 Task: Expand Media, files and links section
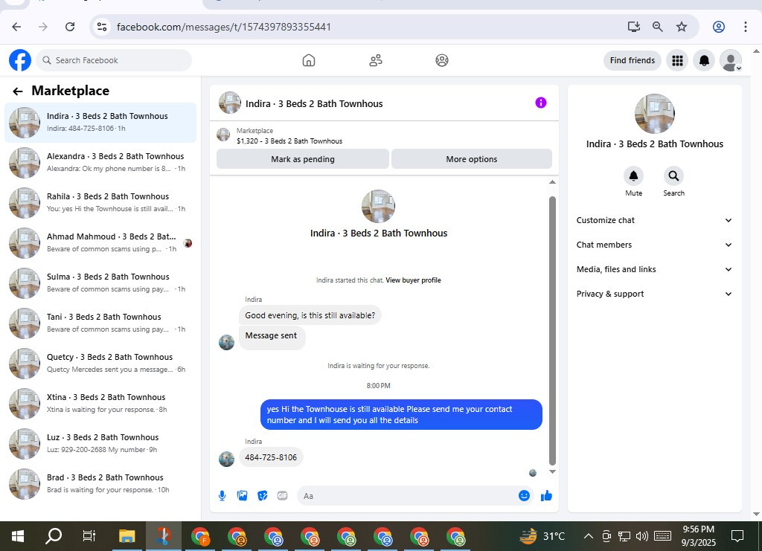click(x=654, y=269)
